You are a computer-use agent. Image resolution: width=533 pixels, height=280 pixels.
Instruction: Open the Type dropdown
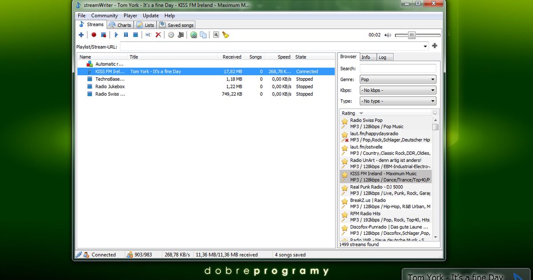pyautogui.click(x=398, y=101)
